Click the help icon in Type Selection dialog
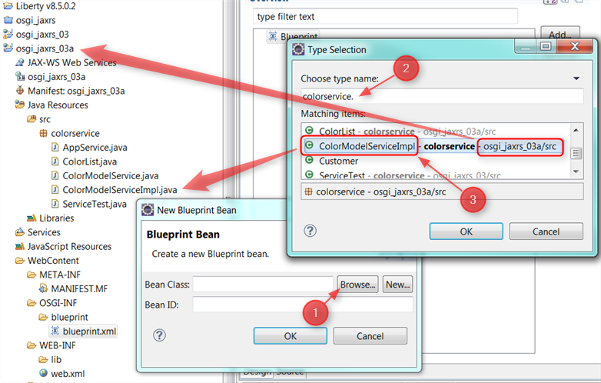601x383 pixels. pyautogui.click(x=310, y=230)
